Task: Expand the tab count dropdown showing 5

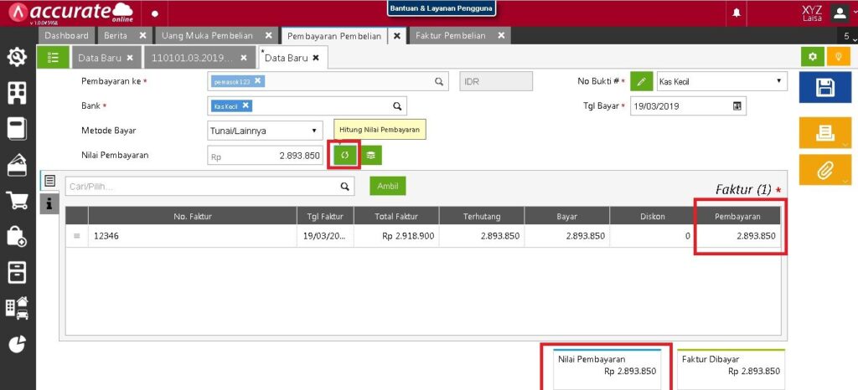Action: [849, 36]
